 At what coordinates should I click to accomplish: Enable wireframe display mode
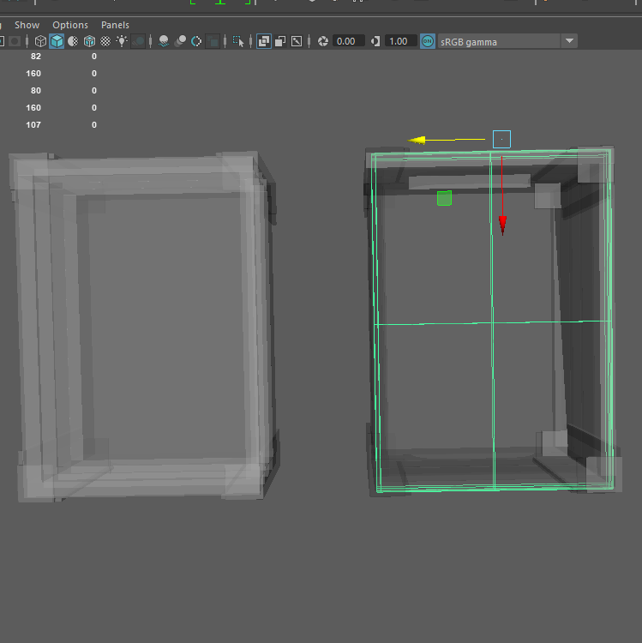pos(40,41)
